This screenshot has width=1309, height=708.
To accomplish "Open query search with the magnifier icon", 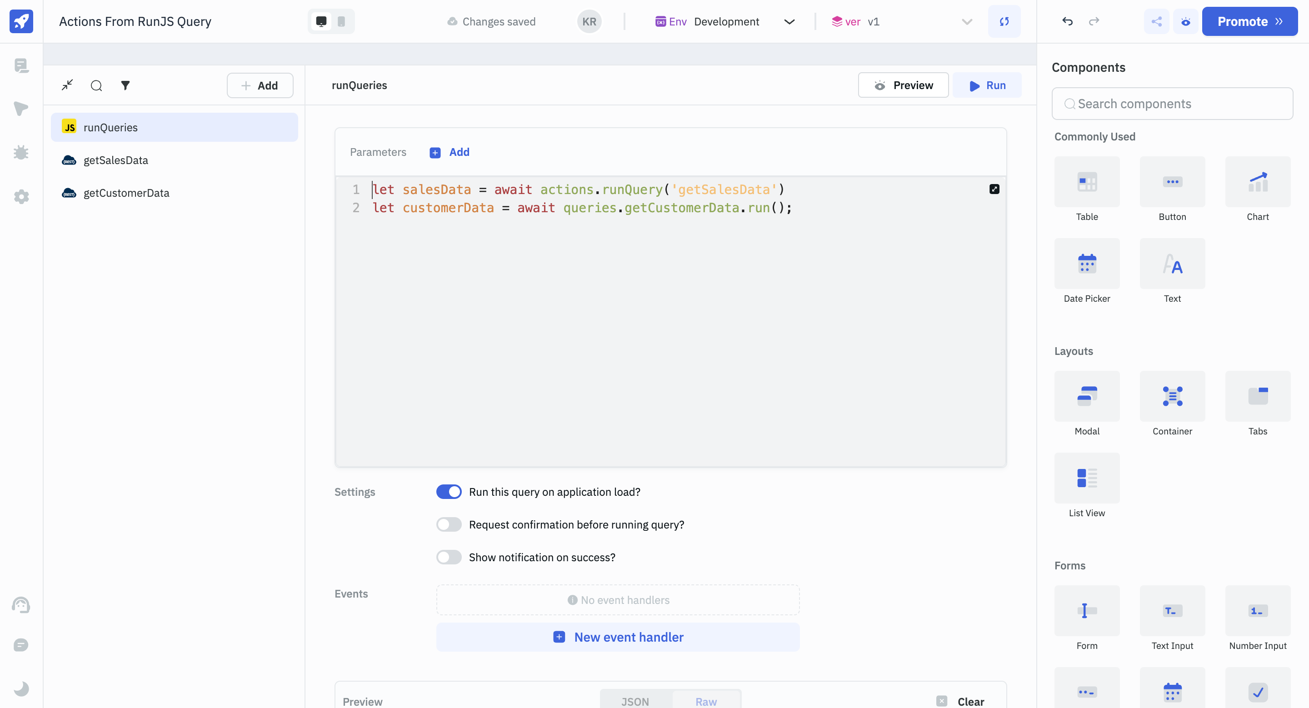I will (96, 85).
